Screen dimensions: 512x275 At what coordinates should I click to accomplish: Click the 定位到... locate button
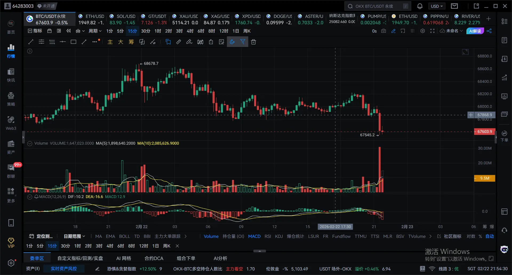tap(41, 236)
